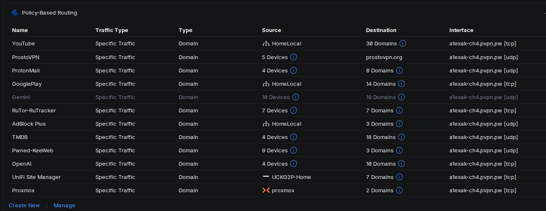
Task: Open info icon for UniFi Site Manager 7 Domains
Action: [399, 177]
